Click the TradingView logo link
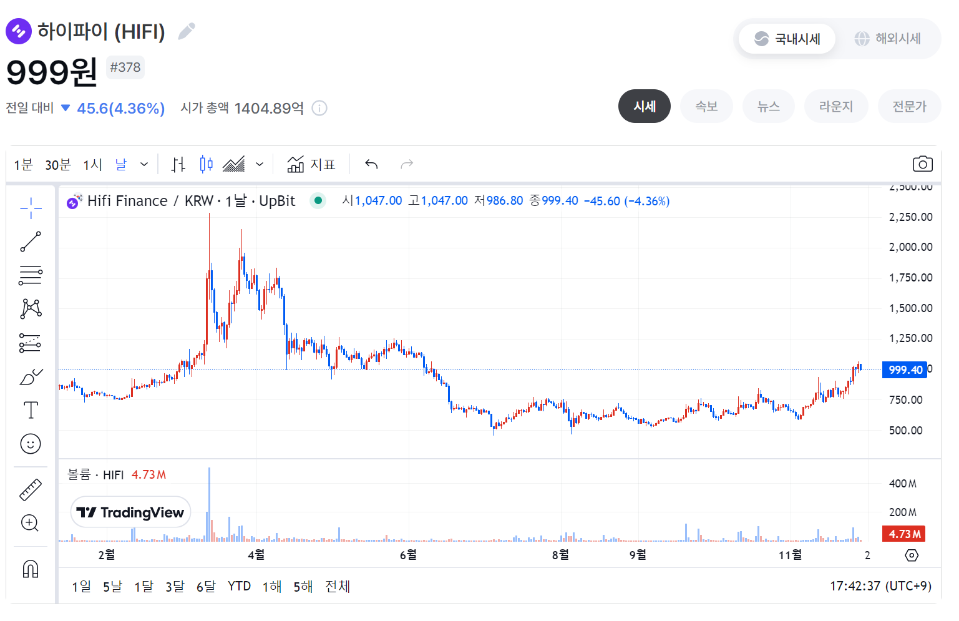The height and width of the screenshot is (621, 959). coord(130,512)
